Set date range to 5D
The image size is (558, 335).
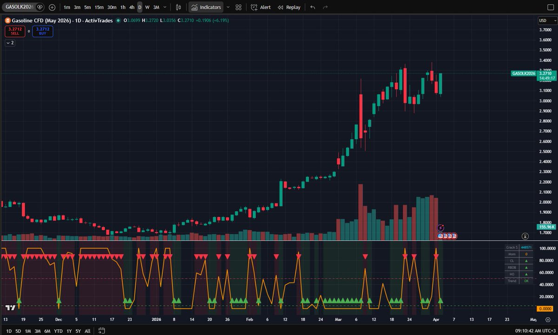(18, 331)
